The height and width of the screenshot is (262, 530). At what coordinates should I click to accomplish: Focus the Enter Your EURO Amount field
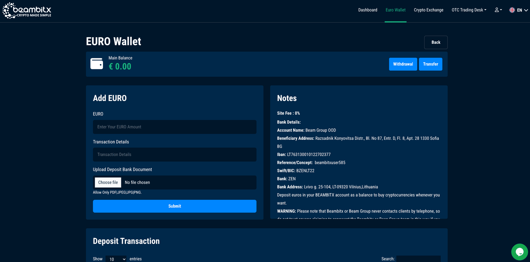(175, 127)
